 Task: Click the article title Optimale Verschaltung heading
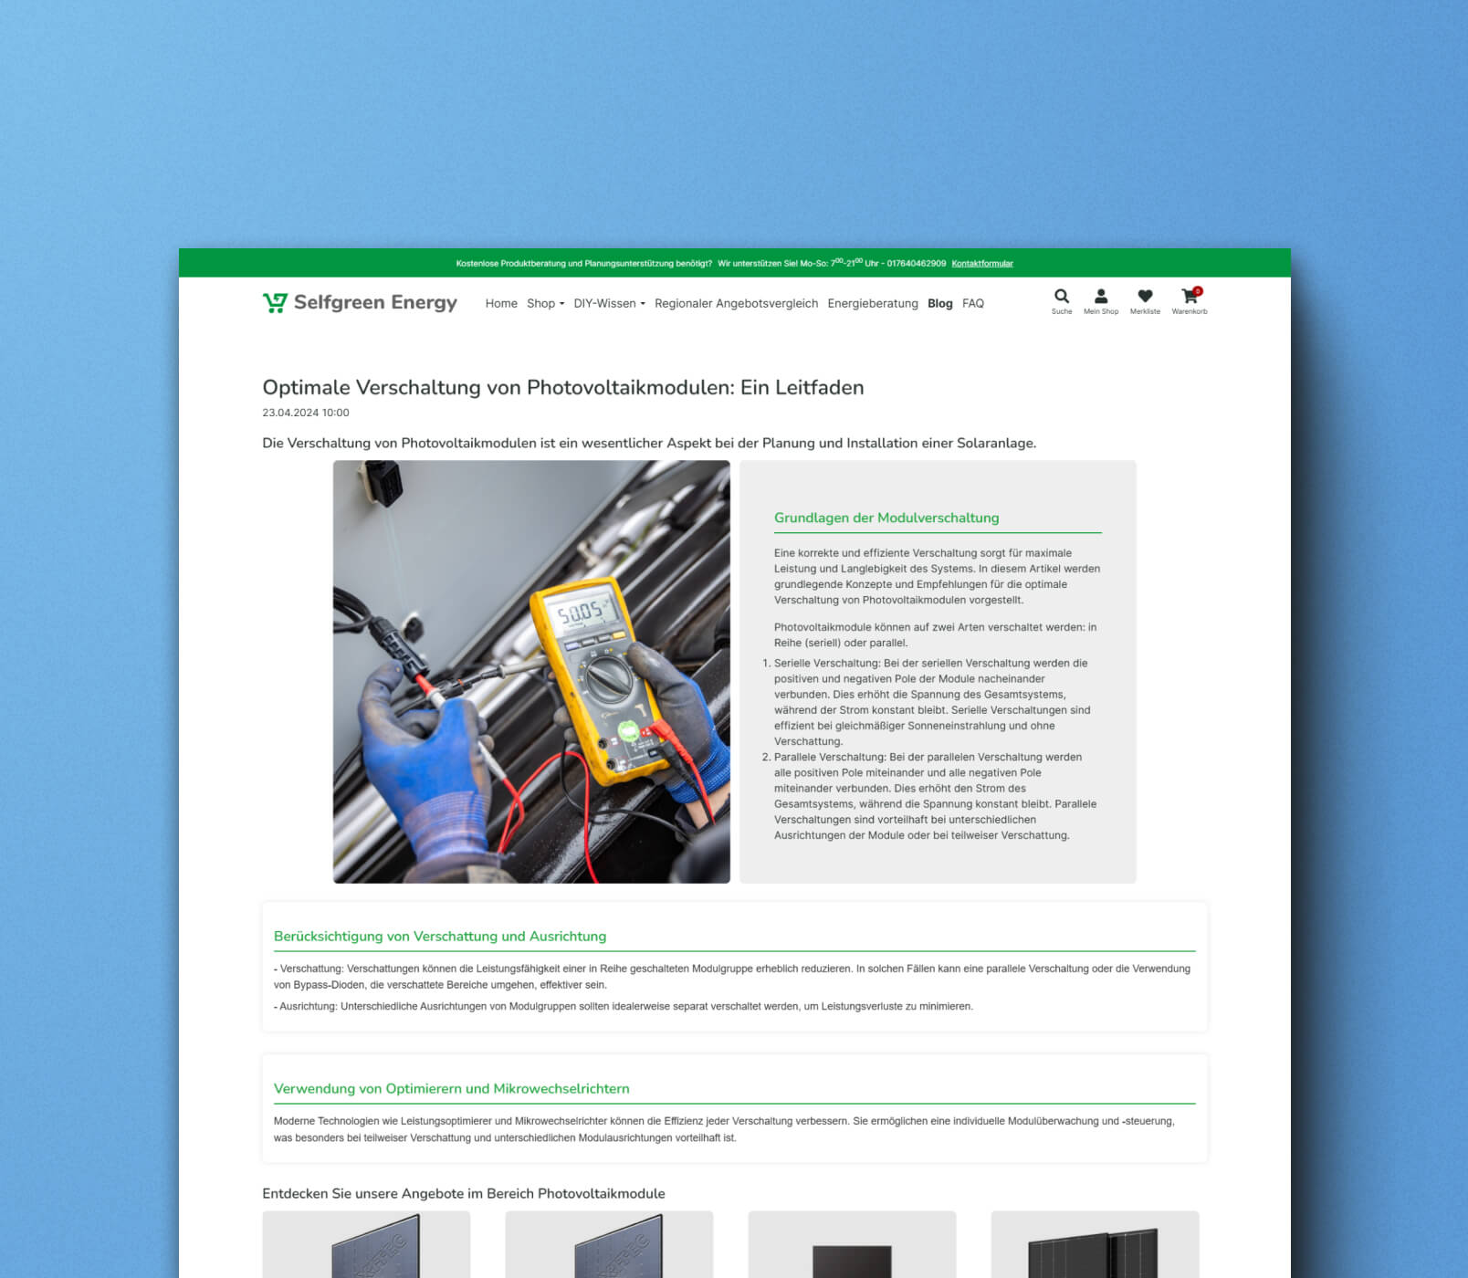pyautogui.click(x=562, y=388)
